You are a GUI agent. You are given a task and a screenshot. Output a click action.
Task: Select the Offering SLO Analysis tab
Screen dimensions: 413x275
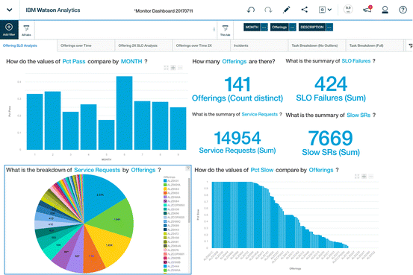pos(28,45)
